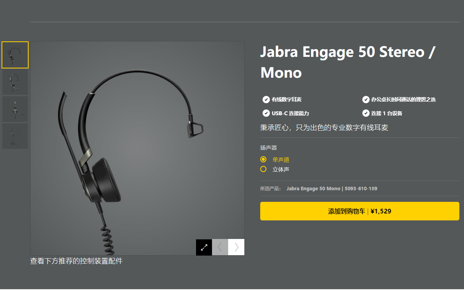Select the 单声道 radio button
Screen dimensions: 464x290
263,159
